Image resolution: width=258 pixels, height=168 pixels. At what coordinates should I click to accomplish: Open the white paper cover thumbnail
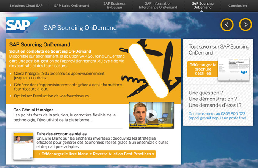(23, 146)
